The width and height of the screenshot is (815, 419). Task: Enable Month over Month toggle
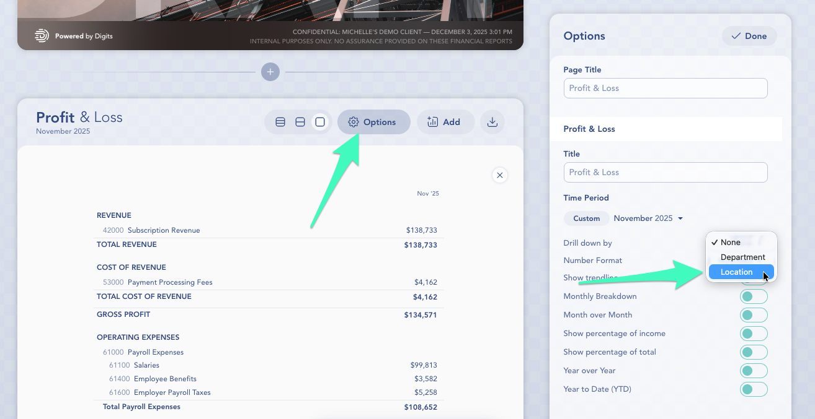(x=753, y=315)
